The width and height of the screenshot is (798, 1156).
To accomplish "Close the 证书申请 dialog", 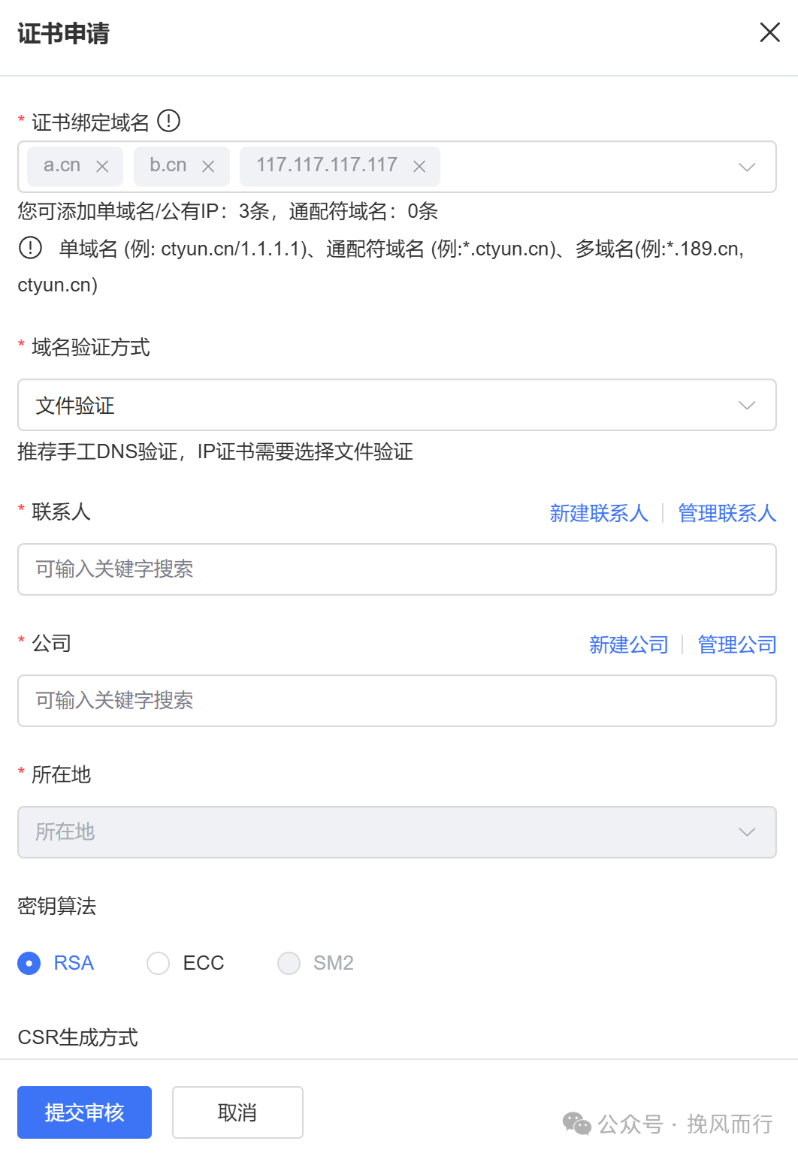I will tap(769, 32).
